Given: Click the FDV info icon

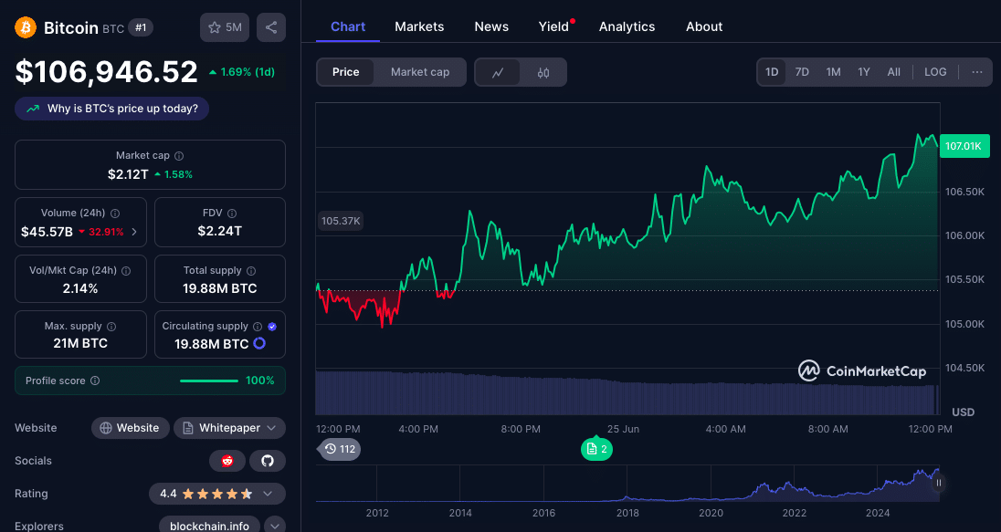Looking at the screenshot, I should (x=232, y=213).
